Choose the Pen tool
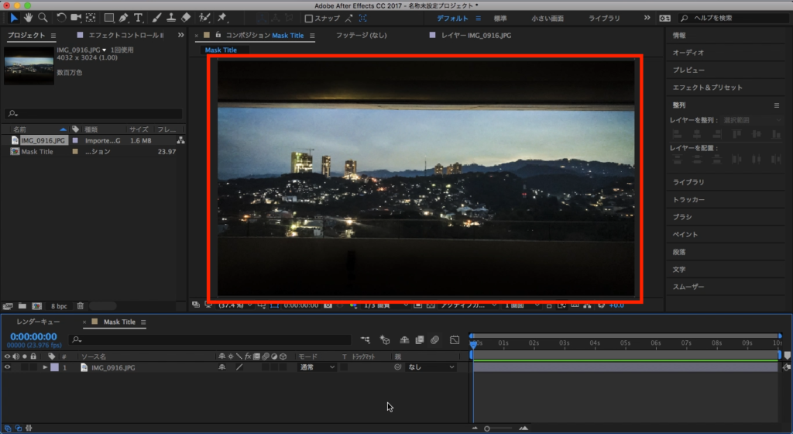The width and height of the screenshot is (793, 434). pos(124,17)
